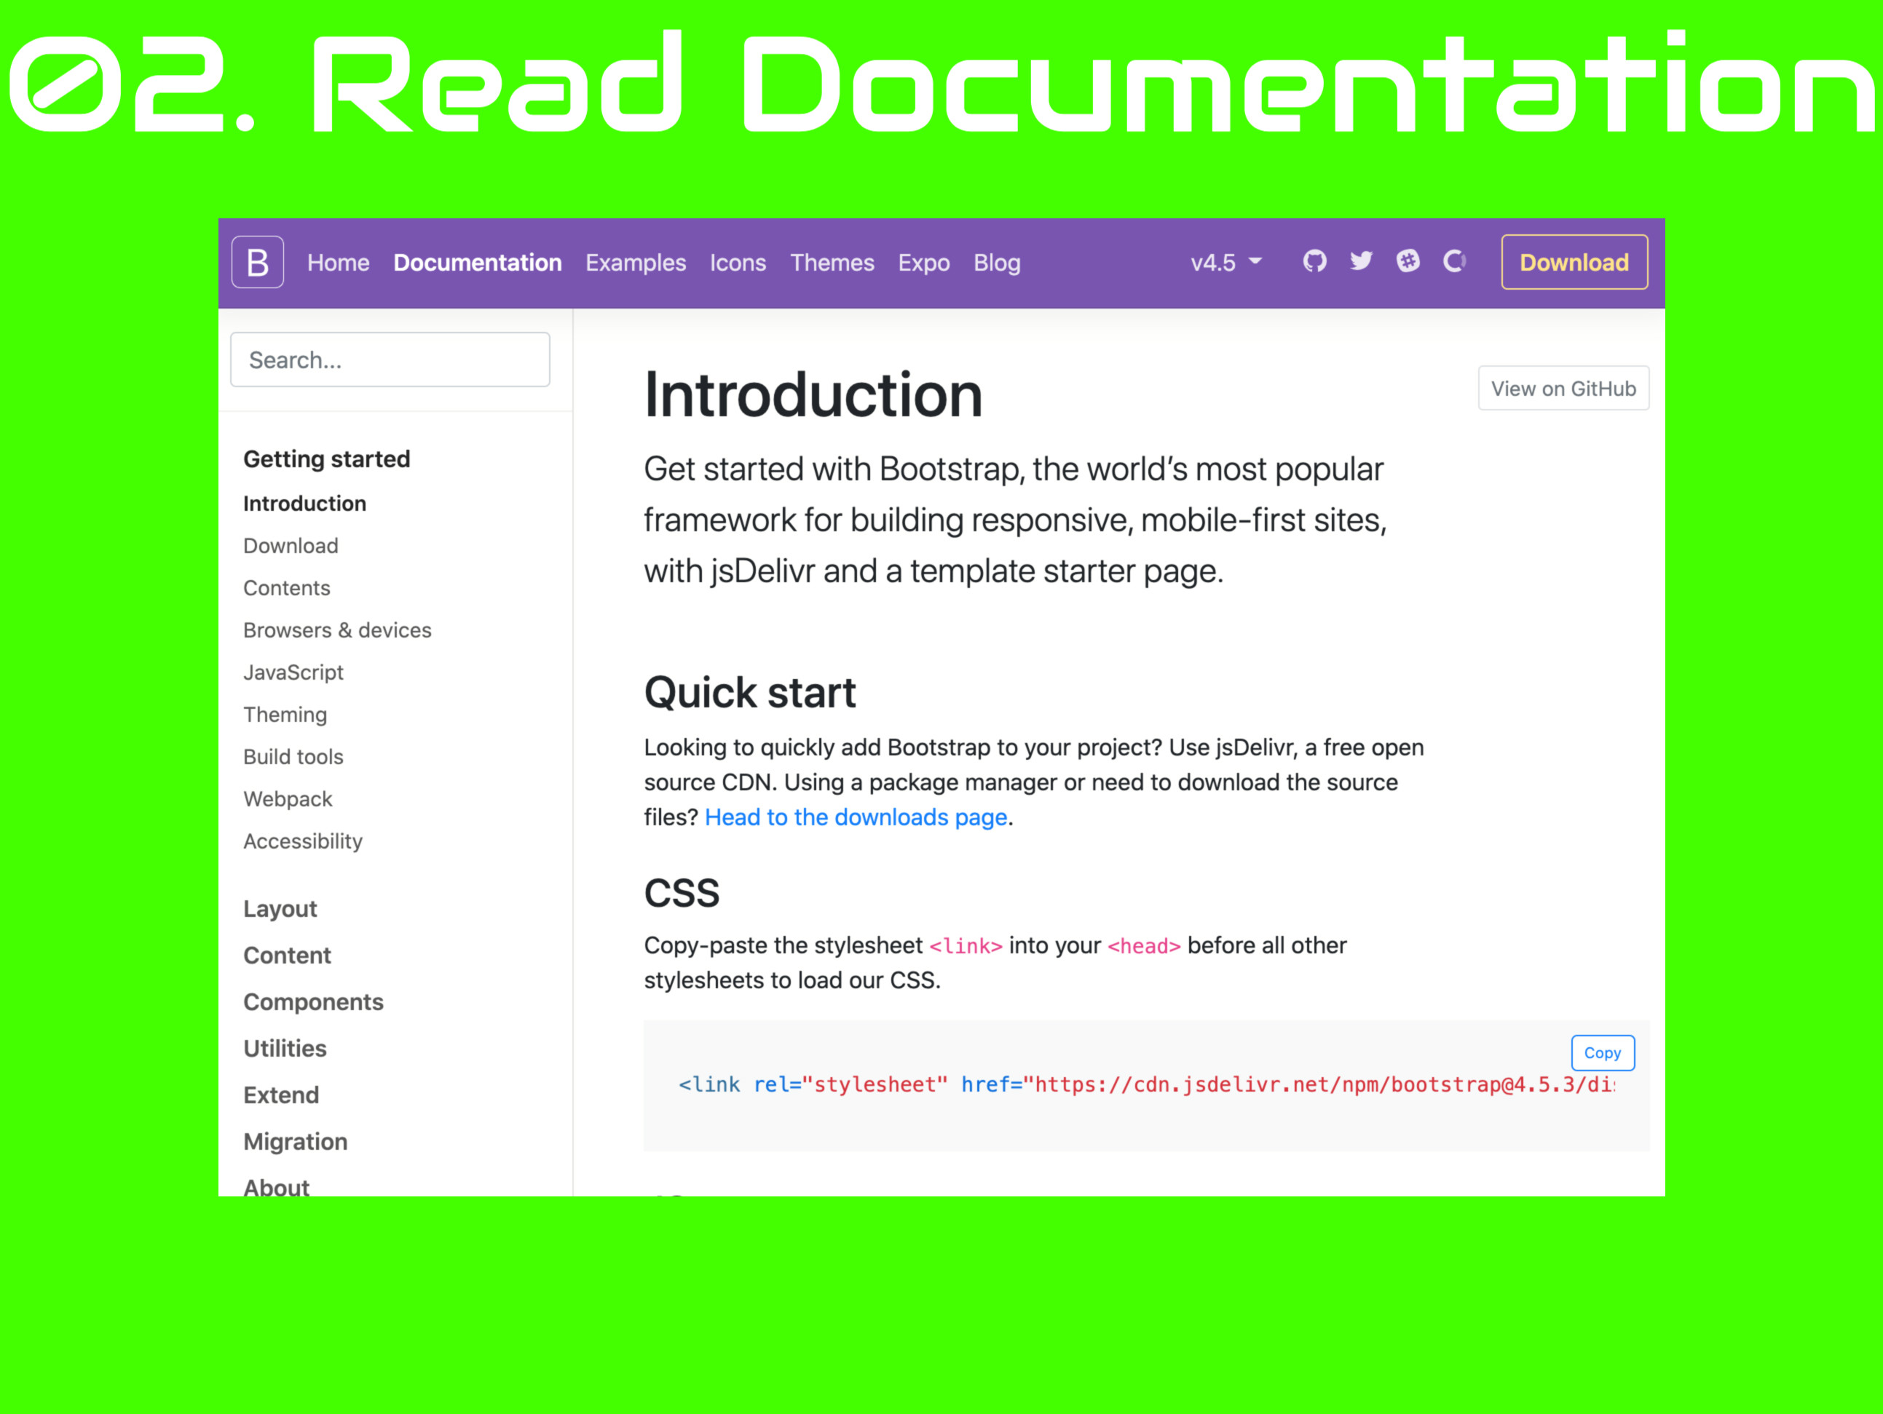This screenshot has height=1414, width=1883.
Task: Open JavaScript in the sidebar
Action: pyautogui.click(x=293, y=672)
